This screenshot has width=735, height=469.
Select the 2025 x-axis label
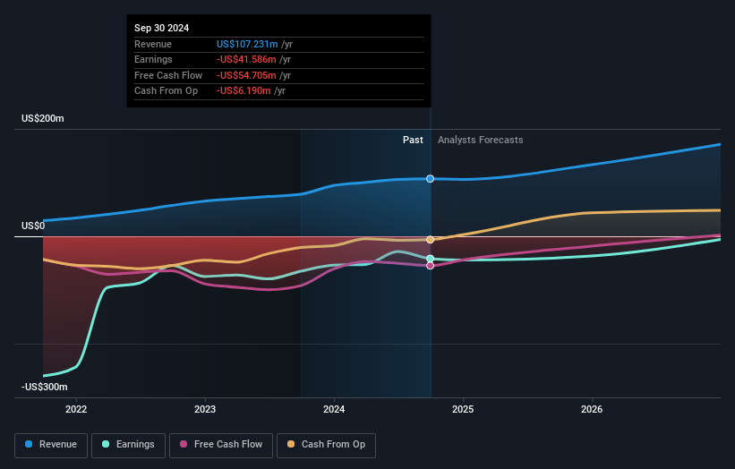(463, 409)
